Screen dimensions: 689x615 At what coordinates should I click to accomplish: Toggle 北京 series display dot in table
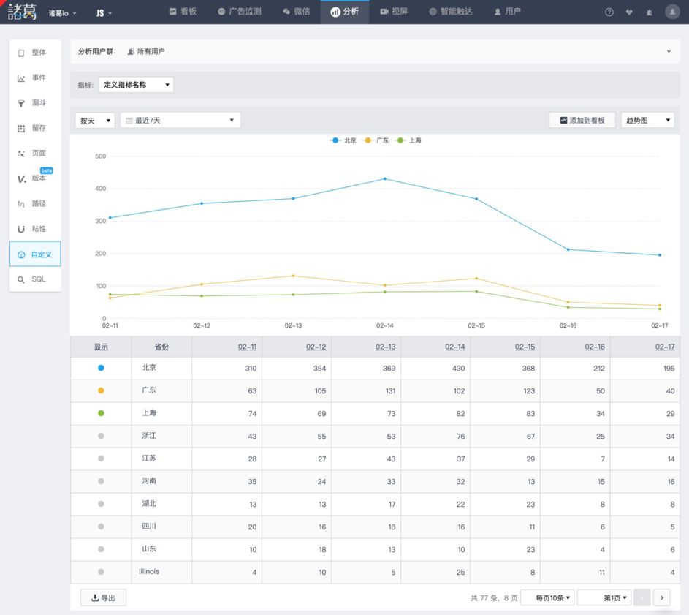101,368
